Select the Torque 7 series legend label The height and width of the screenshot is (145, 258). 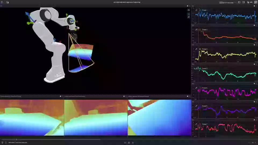point(205,124)
